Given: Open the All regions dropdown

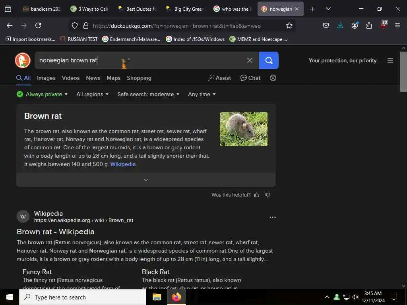Looking at the screenshot, I should pos(92,94).
